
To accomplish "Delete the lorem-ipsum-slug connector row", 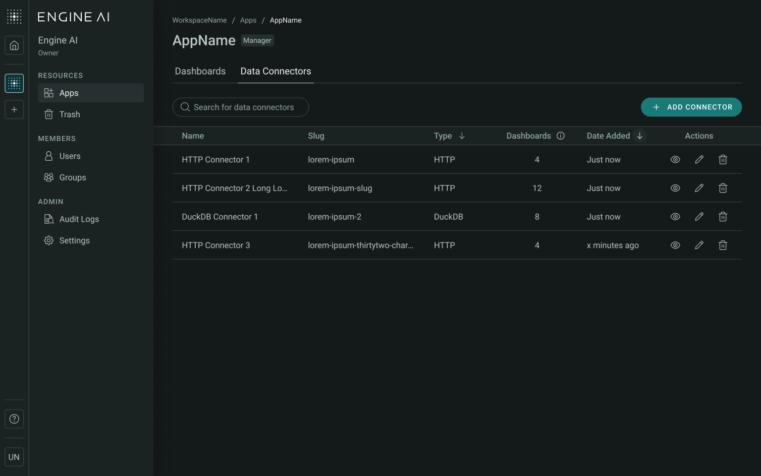I will point(723,188).
